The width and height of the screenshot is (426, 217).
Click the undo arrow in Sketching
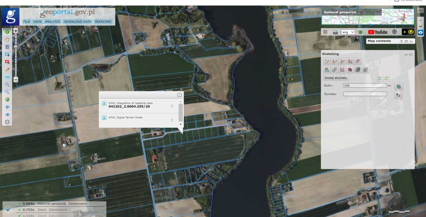tap(380, 78)
